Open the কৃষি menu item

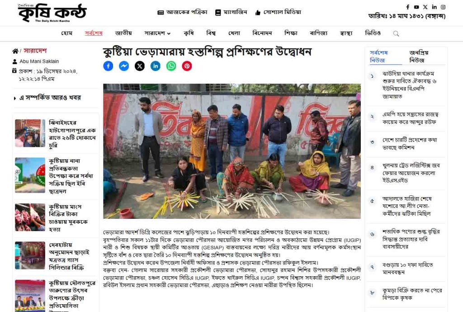click(x=189, y=33)
